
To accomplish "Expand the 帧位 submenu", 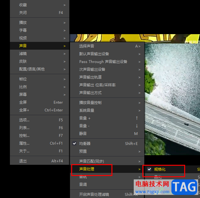I will click(x=40, y=79).
